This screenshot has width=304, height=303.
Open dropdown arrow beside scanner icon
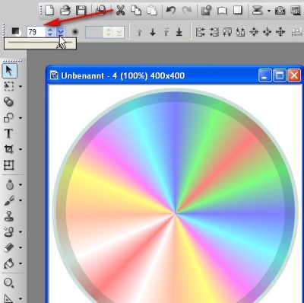[x=269, y=11]
